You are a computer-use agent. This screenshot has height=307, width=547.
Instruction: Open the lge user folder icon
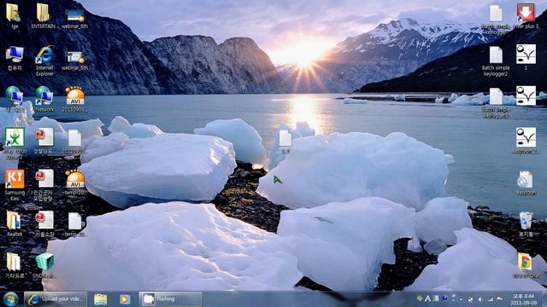coord(14,14)
